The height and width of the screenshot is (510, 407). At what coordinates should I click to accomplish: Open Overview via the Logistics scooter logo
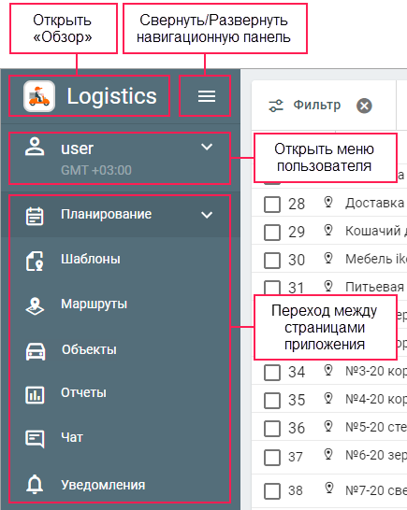point(39,96)
